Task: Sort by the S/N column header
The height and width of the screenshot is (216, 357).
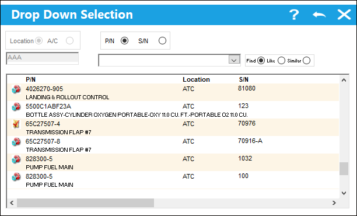Action: pos(243,79)
